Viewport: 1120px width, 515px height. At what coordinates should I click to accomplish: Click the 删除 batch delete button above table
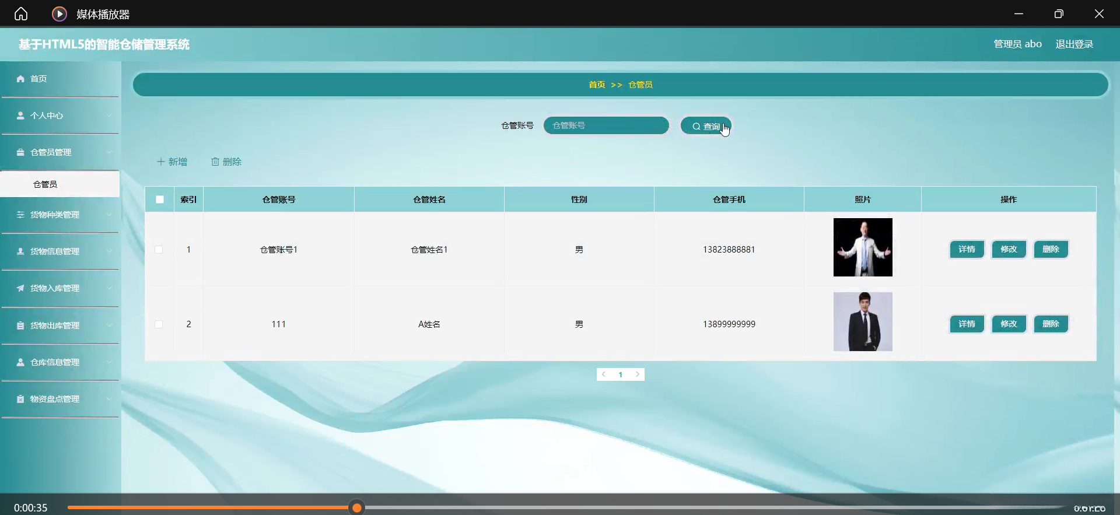click(226, 162)
